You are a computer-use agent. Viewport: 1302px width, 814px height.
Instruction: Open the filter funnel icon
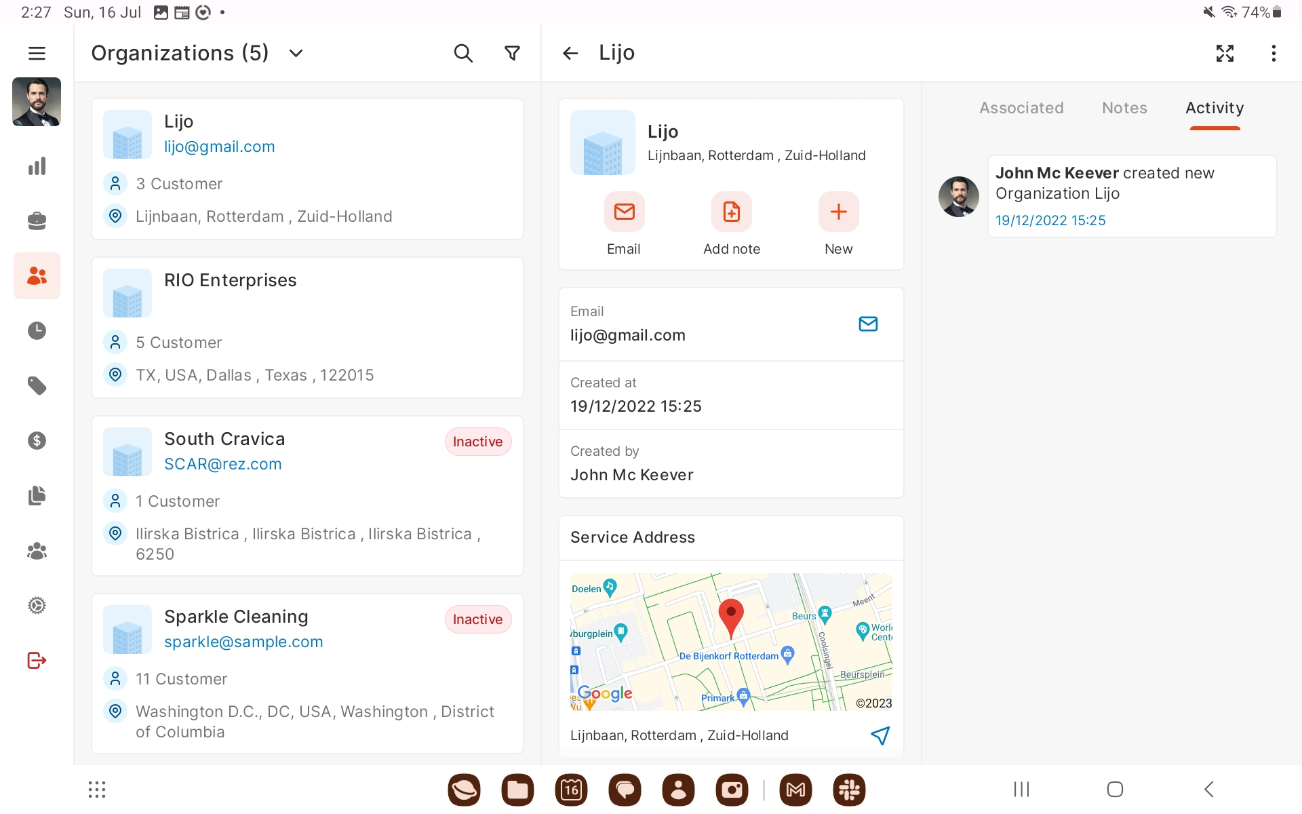pos(513,53)
